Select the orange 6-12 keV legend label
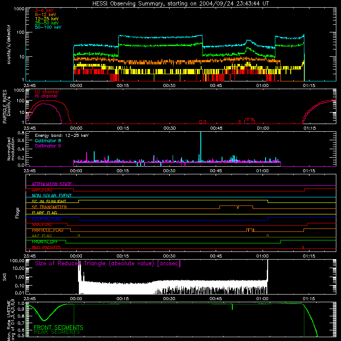341x341 pixels. [46, 14]
